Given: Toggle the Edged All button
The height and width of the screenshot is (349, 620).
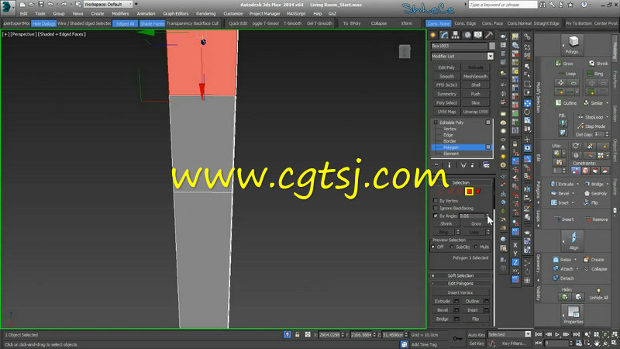Looking at the screenshot, I should [126, 24].
